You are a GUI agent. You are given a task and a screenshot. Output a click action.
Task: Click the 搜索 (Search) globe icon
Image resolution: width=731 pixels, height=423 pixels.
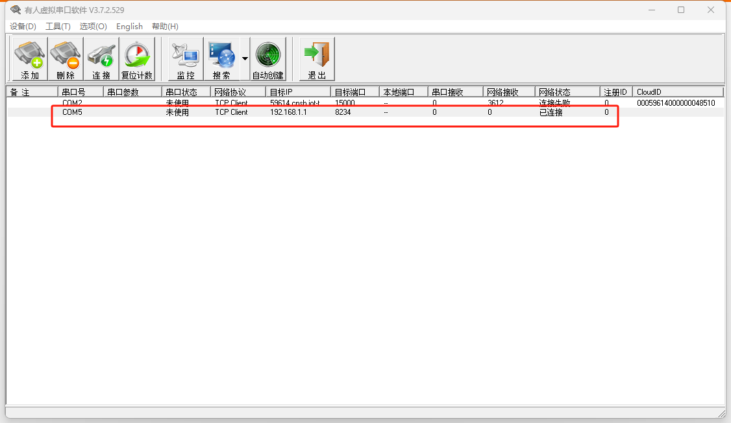pyautogui.click(x=221, y=59)
